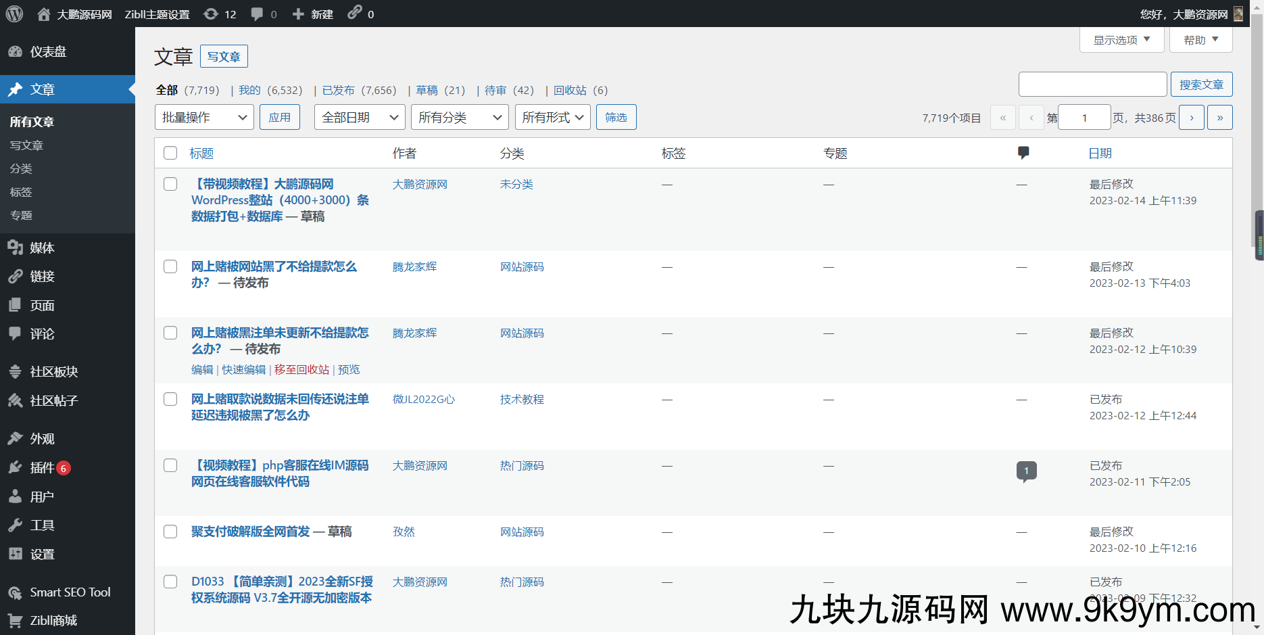The image size is (1264, 635).
Task: Open the 分类 submenu item in sidebar
Action: click(x=21, y=169)
